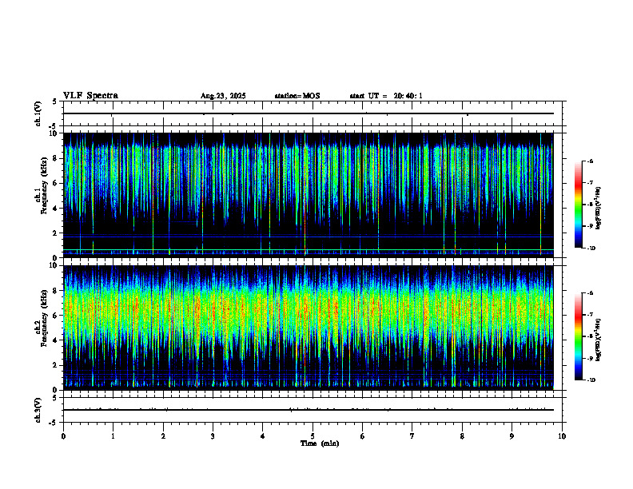The width and height of the screenshot is (633, 489).
Task: Click inside the ch.2 spectrogram panel
Action: click(x=308, y=328)
